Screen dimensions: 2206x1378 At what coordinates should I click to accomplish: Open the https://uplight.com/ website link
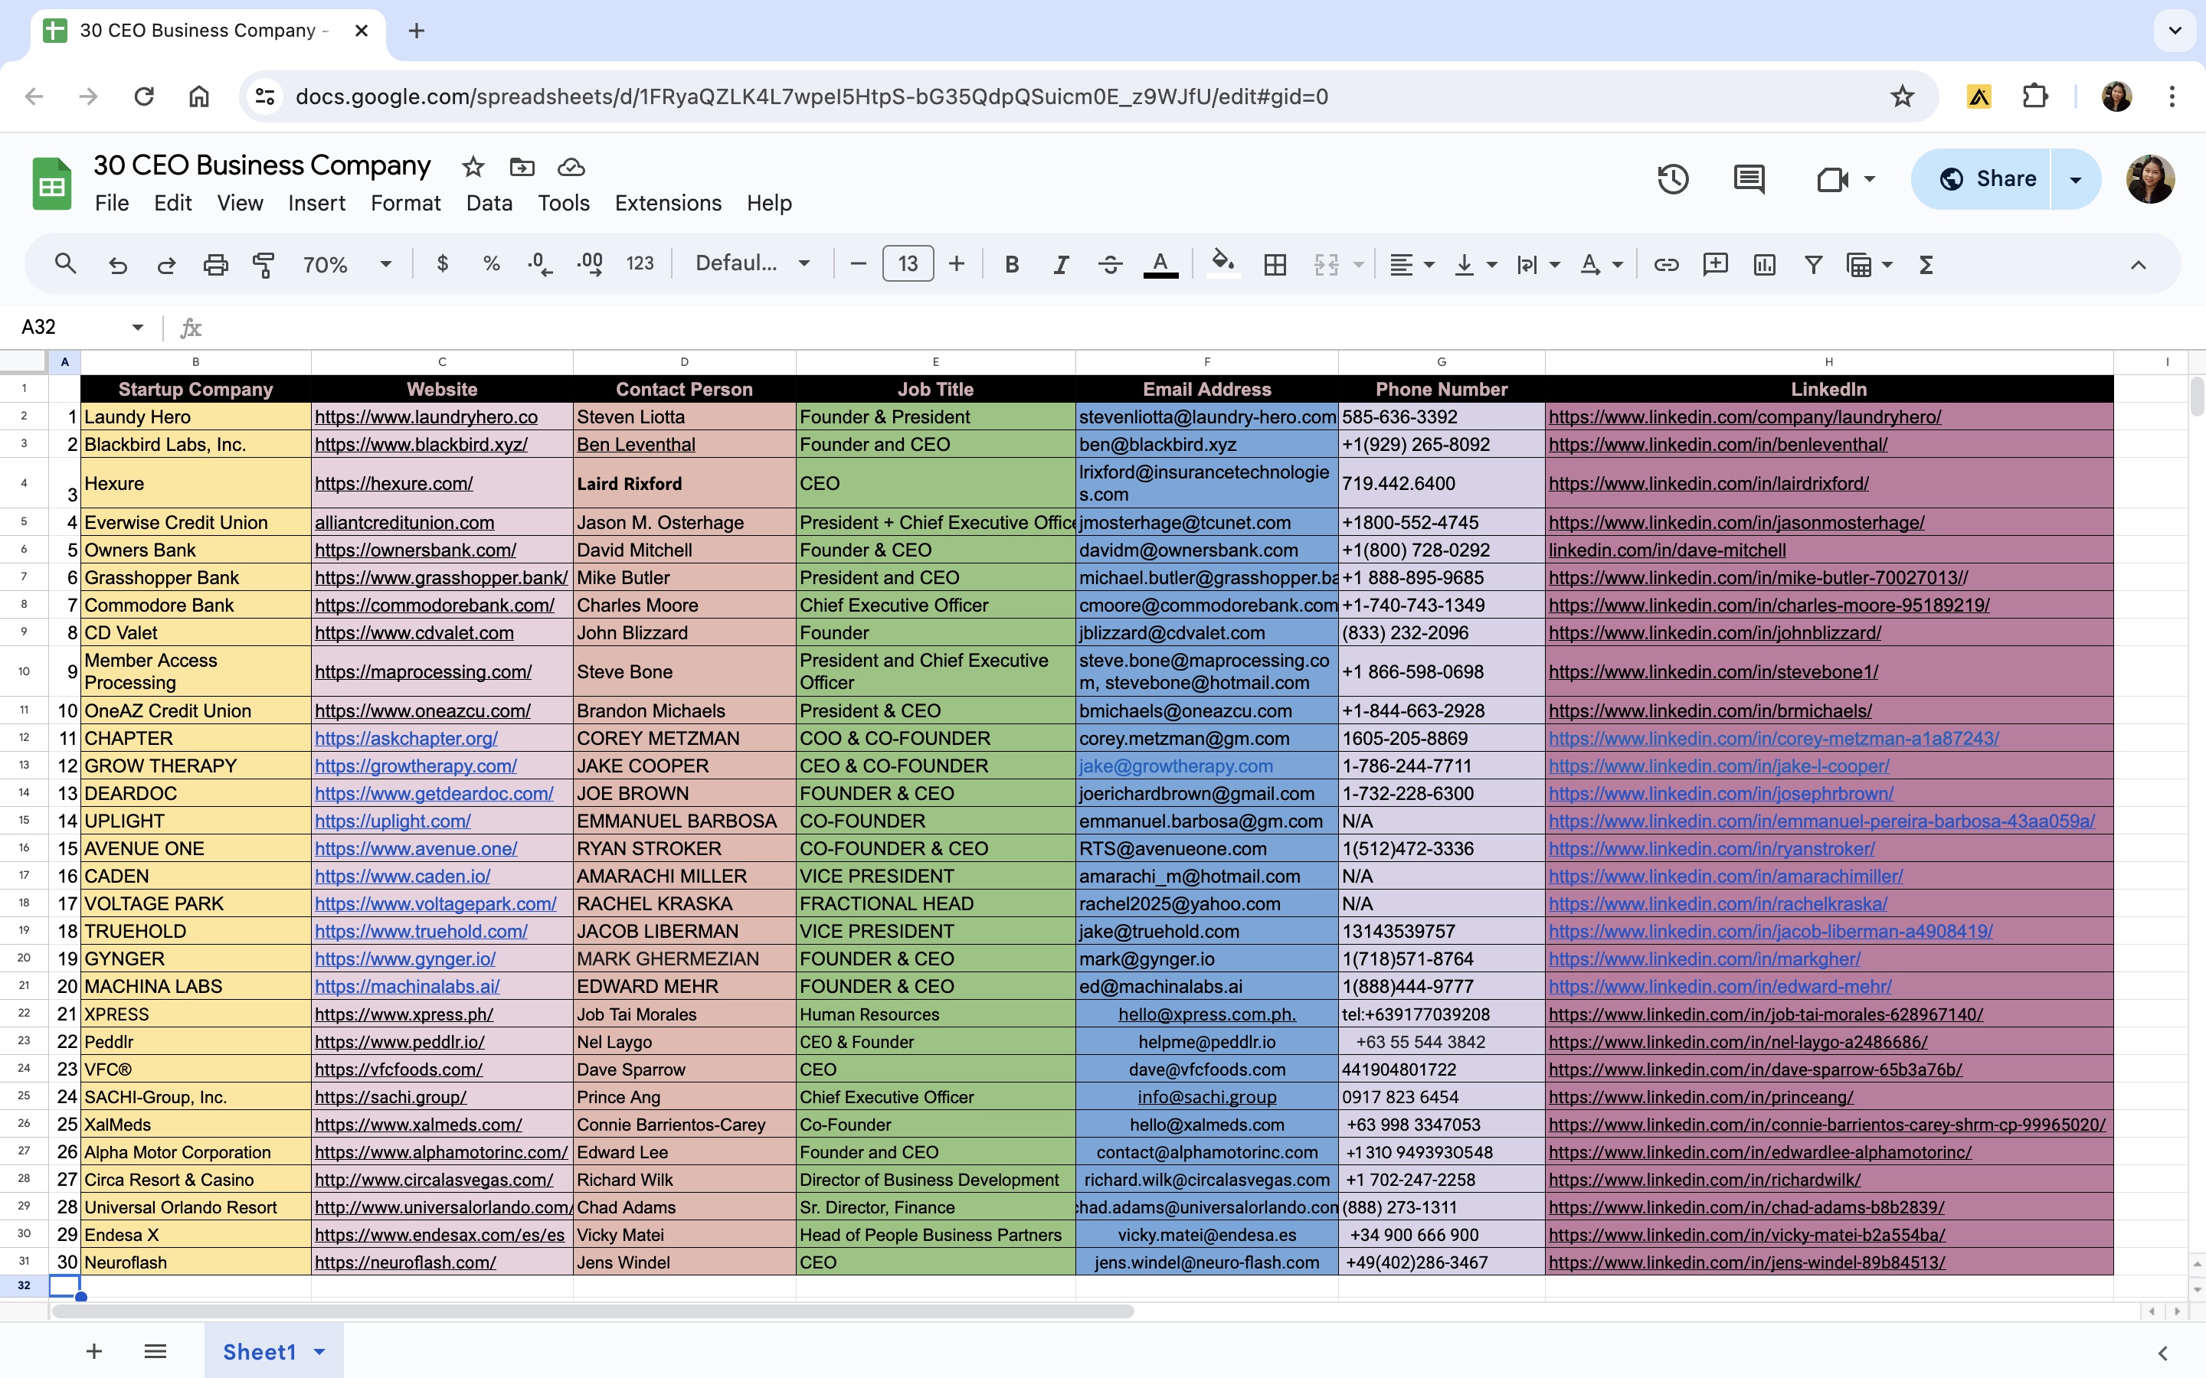tap(393, 821)
